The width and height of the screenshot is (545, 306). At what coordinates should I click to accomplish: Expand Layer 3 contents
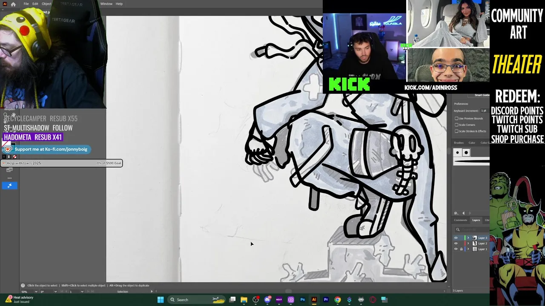[468, 238]
